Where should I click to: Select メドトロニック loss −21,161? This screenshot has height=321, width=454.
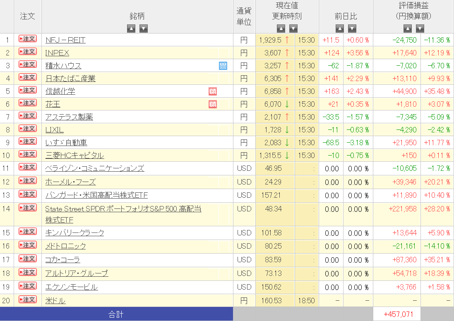click(x=404, y=246)
